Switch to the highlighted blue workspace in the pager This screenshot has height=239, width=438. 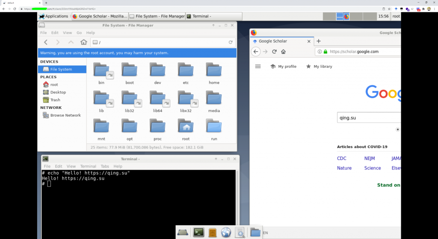coord(340,16)
